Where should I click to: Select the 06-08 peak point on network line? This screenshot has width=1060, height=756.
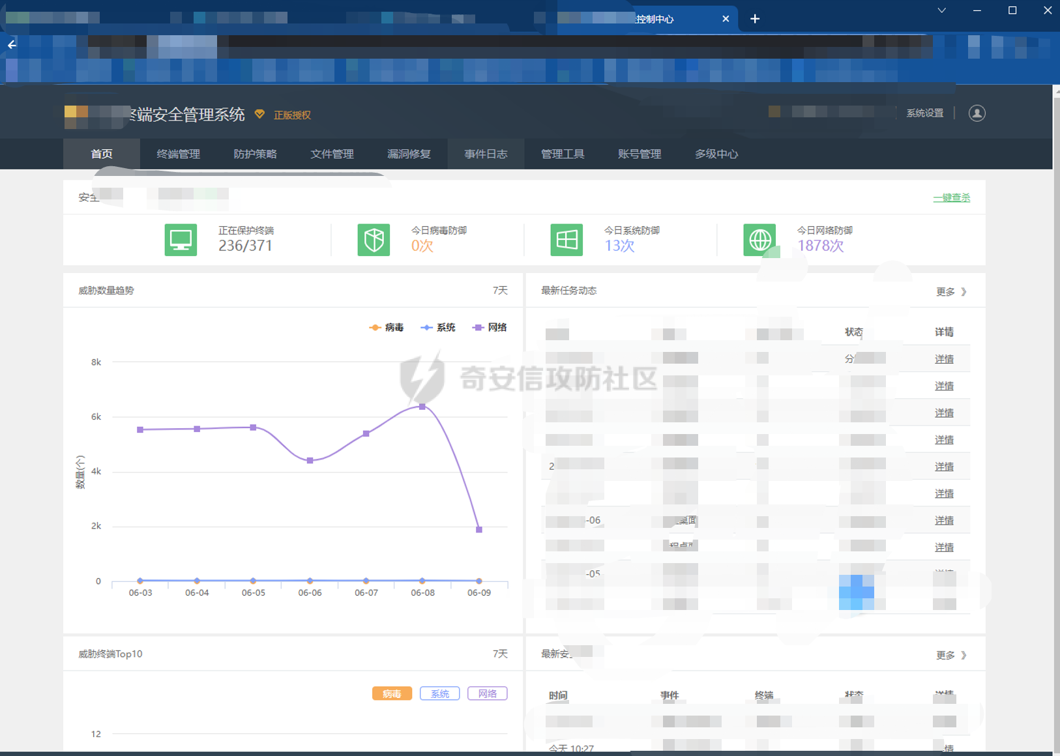click(x=422, y=407)
